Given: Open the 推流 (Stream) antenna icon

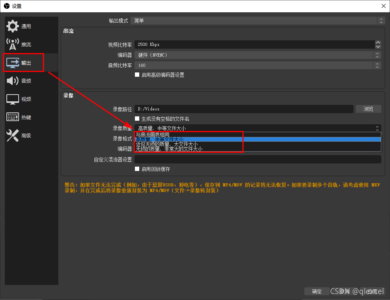Looking at the screenshot, I should [12, 44].
